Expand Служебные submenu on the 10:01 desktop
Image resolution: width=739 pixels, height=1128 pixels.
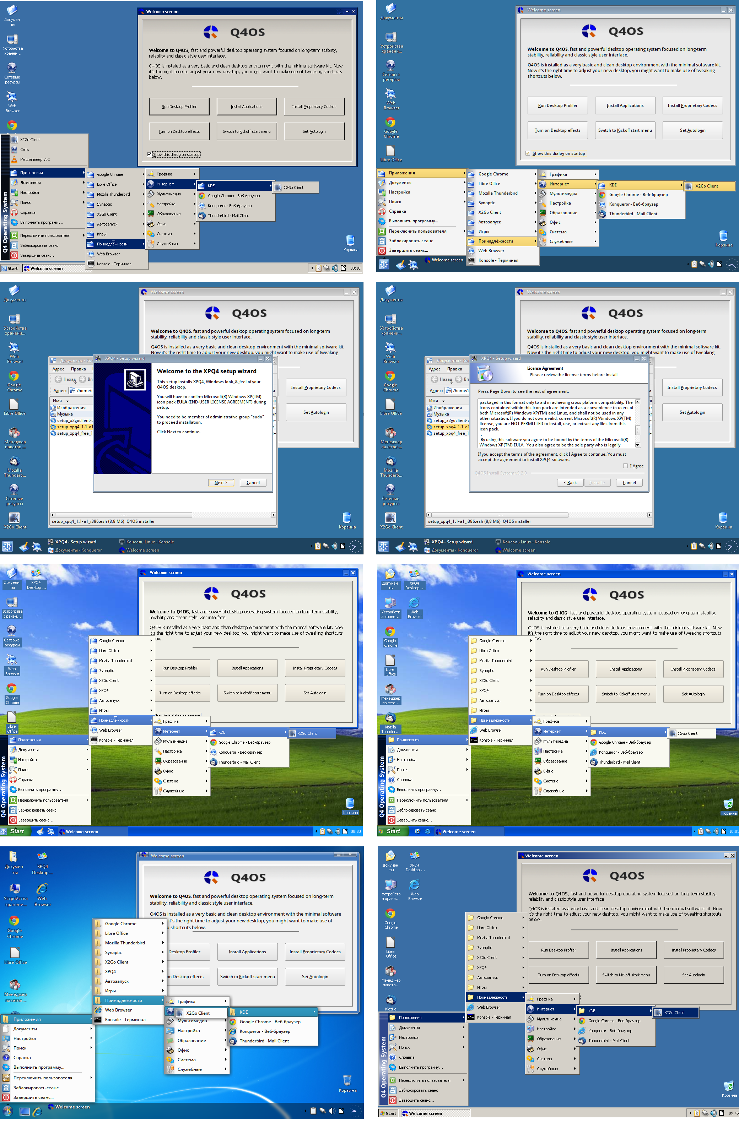coord(561,791)
